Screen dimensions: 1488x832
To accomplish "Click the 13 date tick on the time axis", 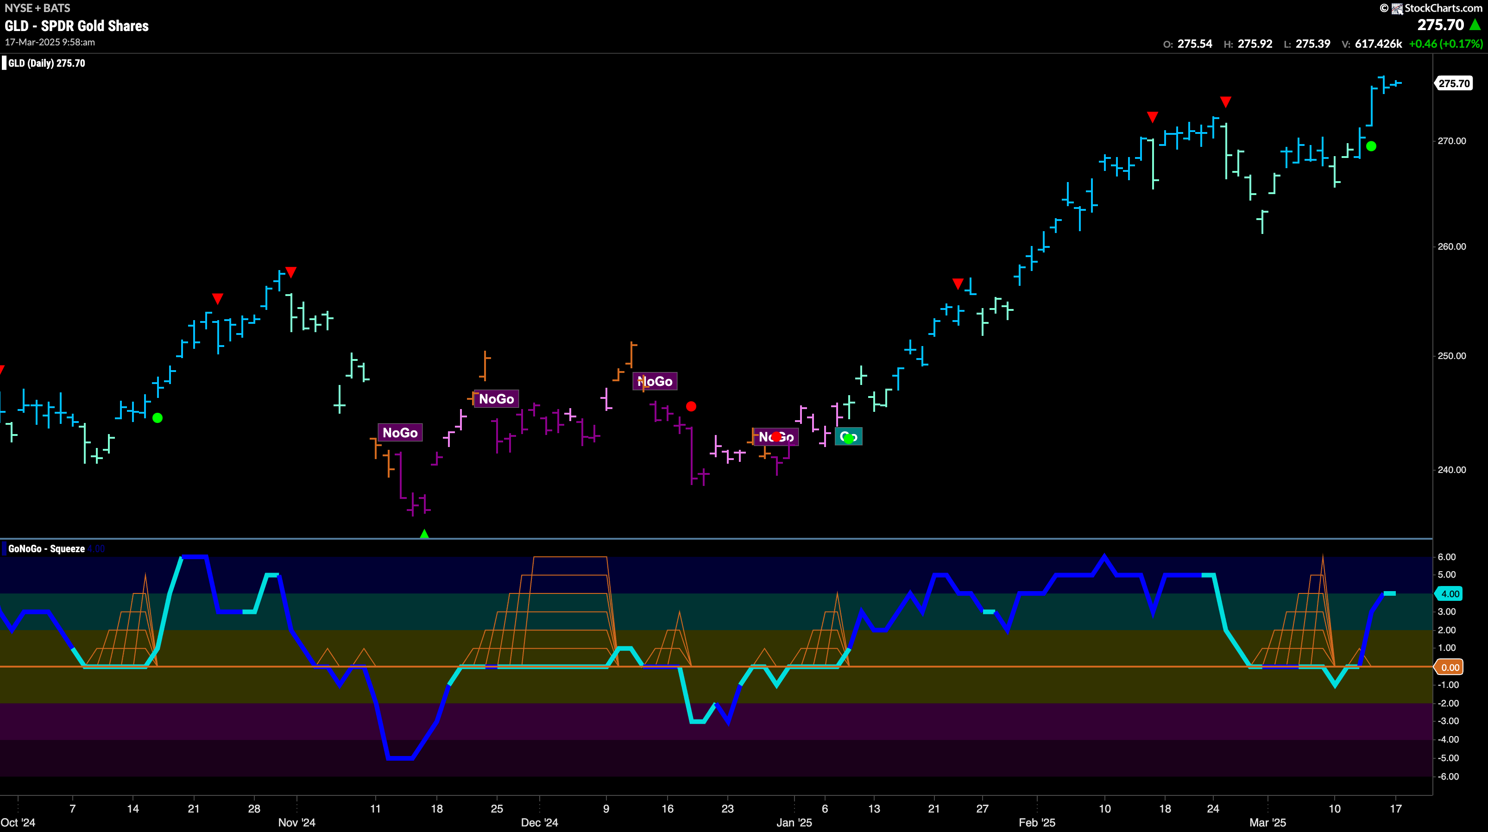I will pos(875,809).
